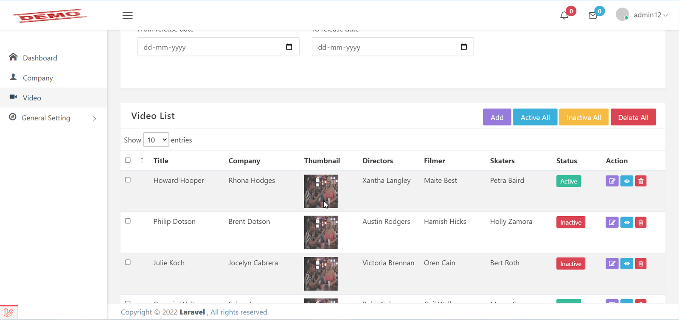679x320 pixels.
Task: Expand the General Setting submenu
Action: (53, 118)
